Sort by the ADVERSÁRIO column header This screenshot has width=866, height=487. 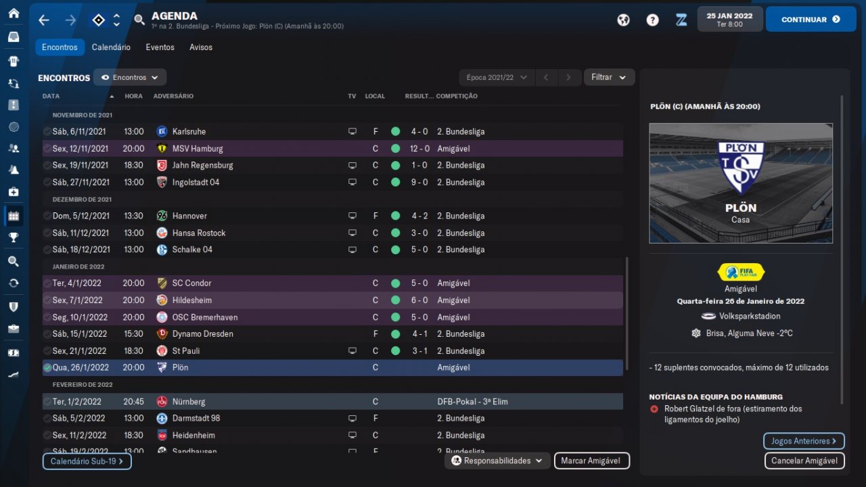click(173, 96)
